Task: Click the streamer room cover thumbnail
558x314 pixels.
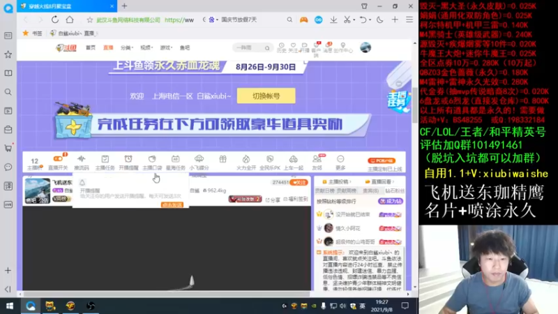Action: (38, 190)
